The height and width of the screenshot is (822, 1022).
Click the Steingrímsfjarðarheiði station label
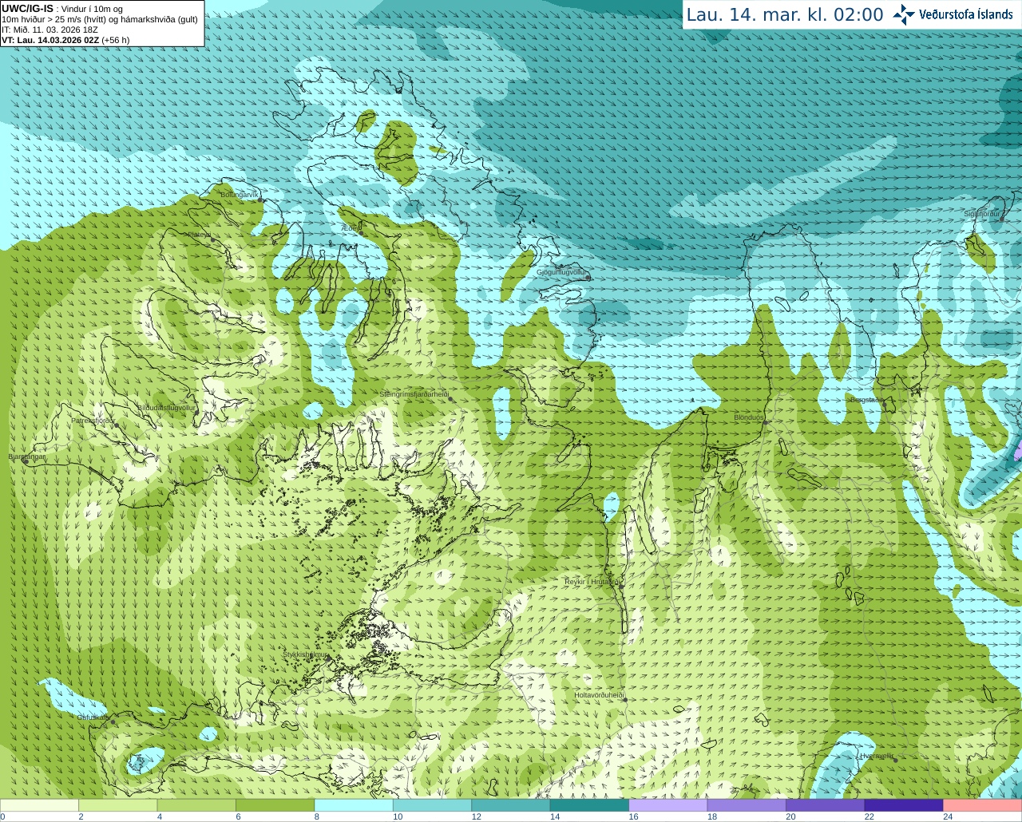pos(414,394)
